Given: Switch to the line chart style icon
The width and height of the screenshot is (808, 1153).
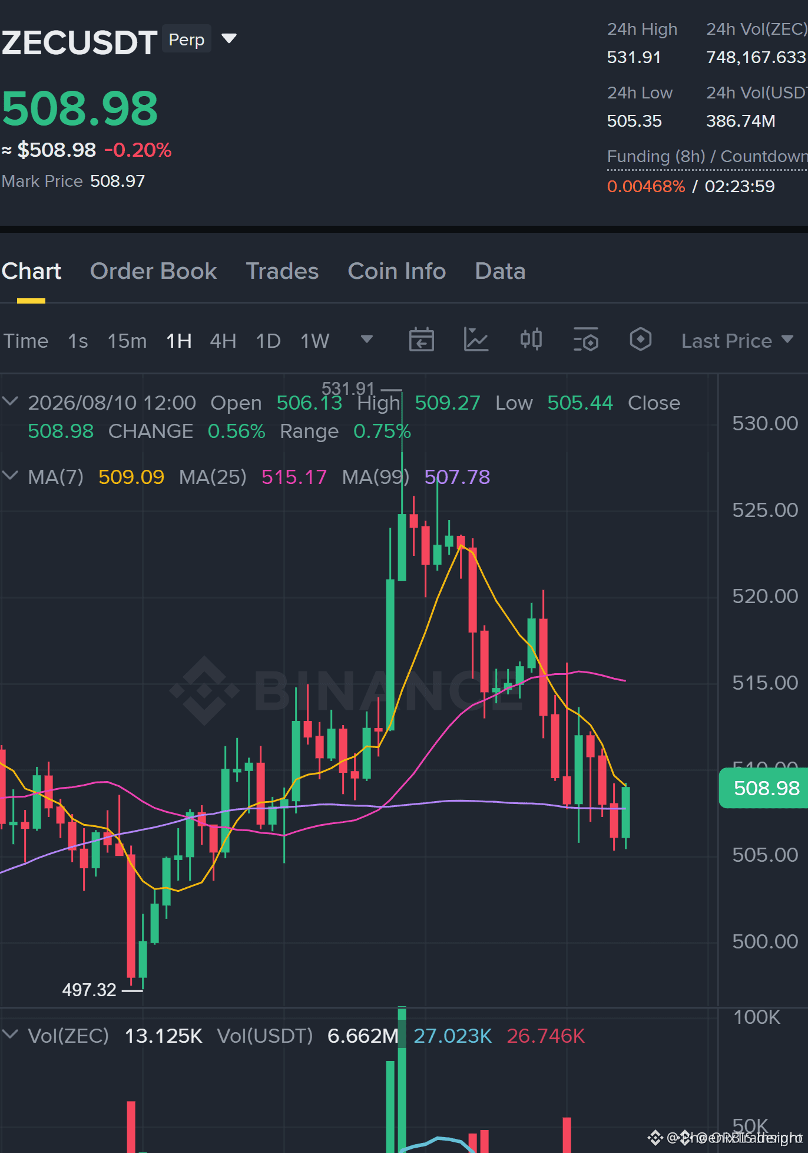Looking at the screenshot, I should click(476, 340).
